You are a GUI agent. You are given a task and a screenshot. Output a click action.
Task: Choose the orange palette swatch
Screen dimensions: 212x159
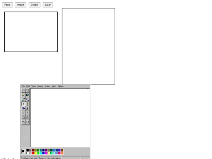62,153
